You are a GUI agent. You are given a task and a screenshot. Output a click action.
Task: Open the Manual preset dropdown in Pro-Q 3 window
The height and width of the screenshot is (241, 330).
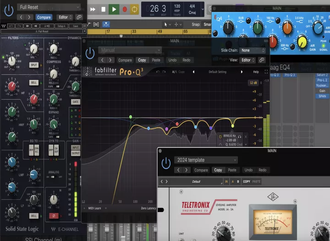(130, 50)
